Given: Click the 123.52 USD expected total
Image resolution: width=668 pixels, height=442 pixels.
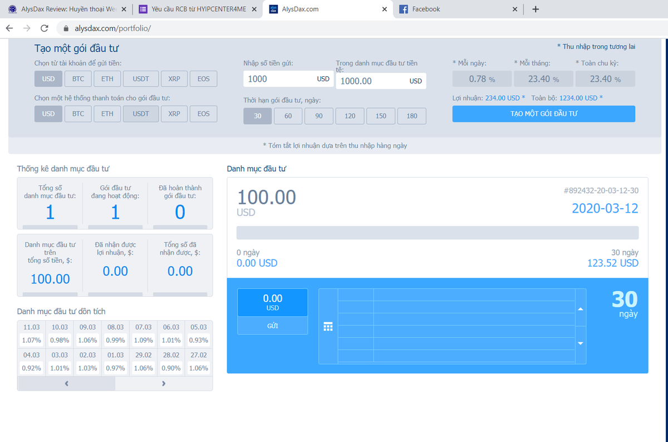Looking at the screenshot, I should coord(613,263).
